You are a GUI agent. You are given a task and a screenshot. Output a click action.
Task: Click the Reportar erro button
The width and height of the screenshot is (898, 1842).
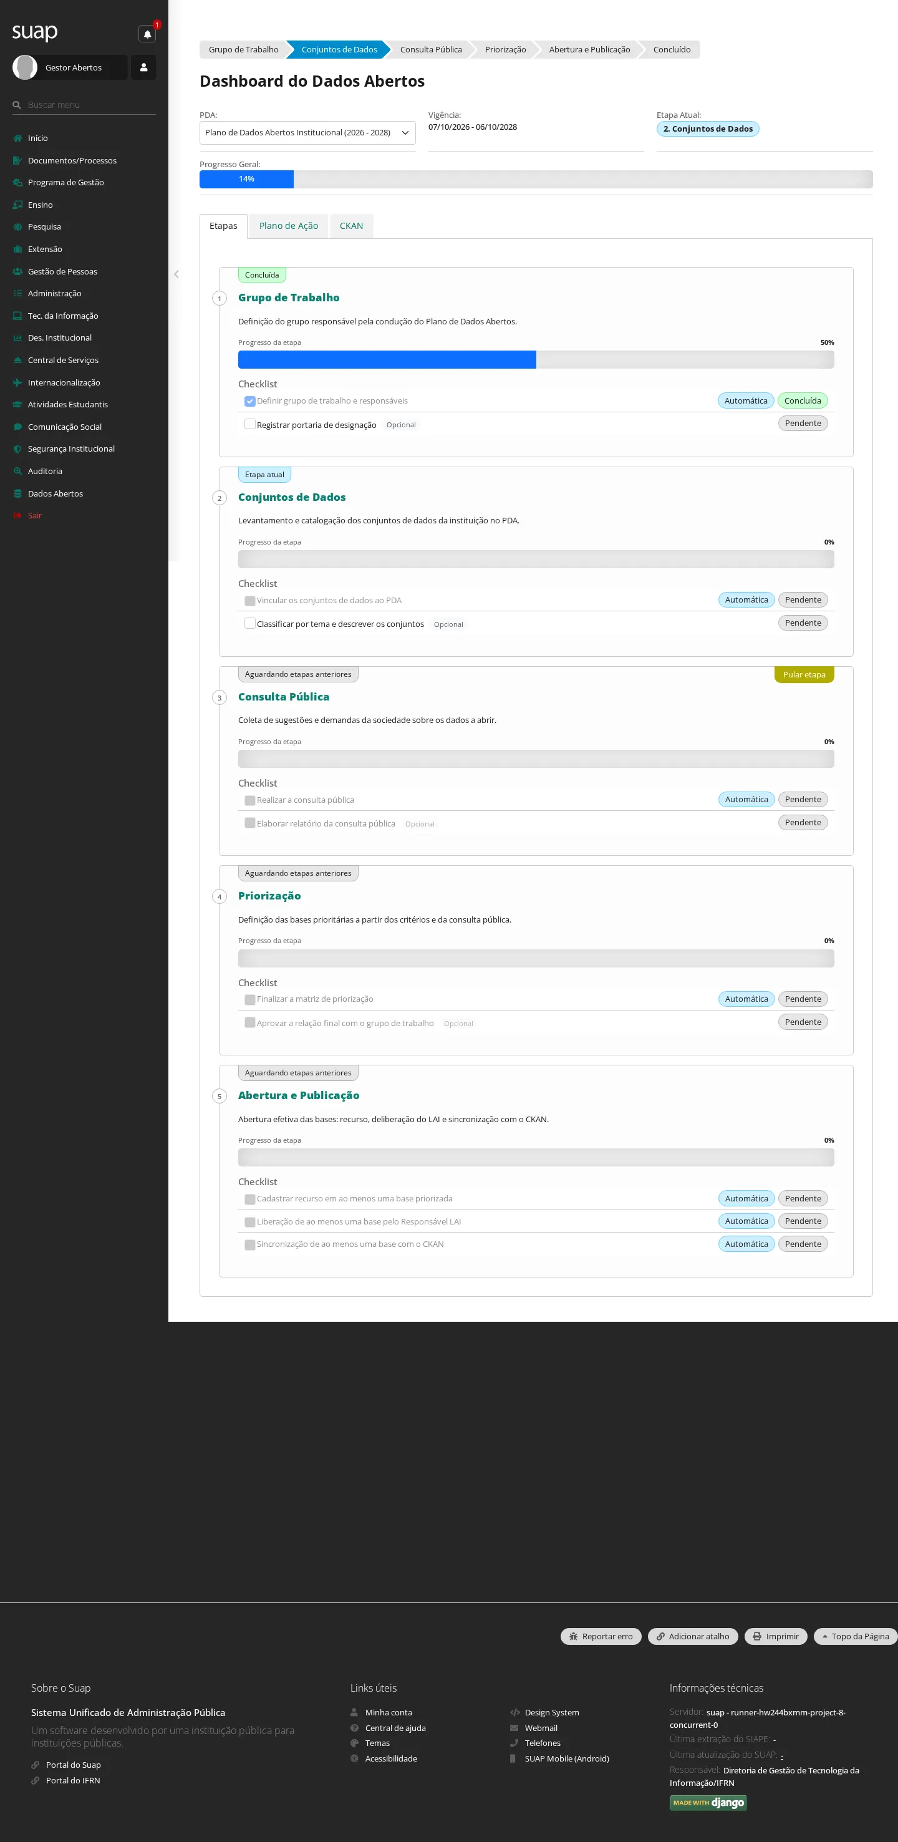click(x=601, y=1636)
